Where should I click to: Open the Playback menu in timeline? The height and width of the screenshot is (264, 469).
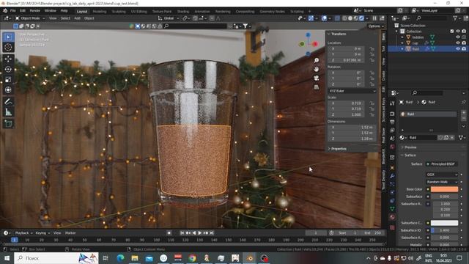23,233
